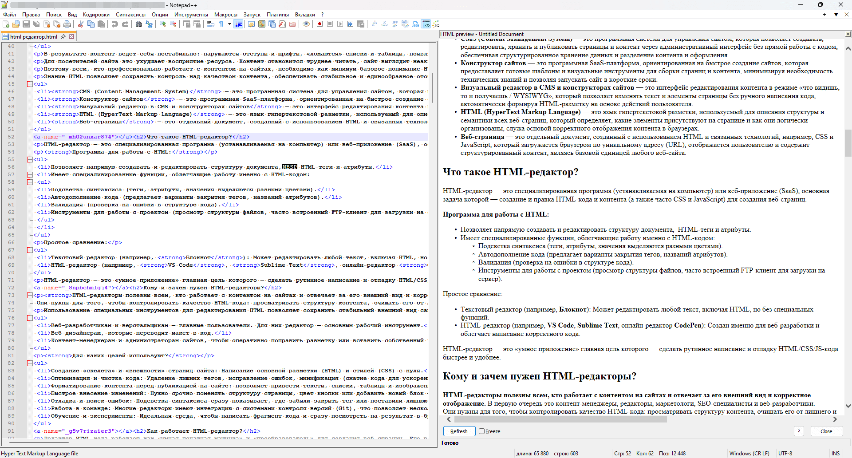Open the Плагины menu
Screen dimensions: 852x458
278,14
